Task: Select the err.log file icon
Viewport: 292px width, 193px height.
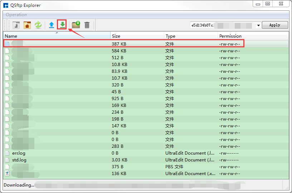Action: pyautogui.click(x=7, y=153)
